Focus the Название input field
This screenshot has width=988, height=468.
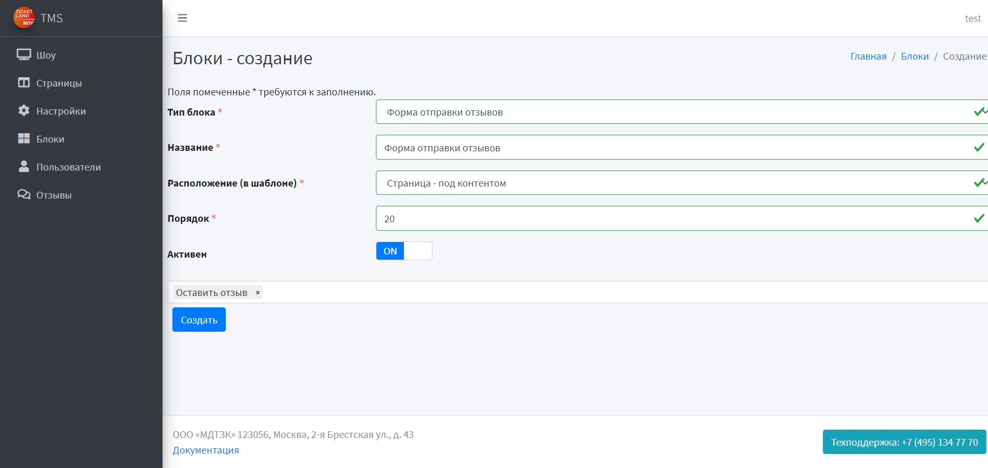[x=682, y=147]
